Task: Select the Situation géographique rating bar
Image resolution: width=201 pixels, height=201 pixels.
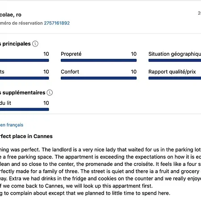Action: point(175,60)
